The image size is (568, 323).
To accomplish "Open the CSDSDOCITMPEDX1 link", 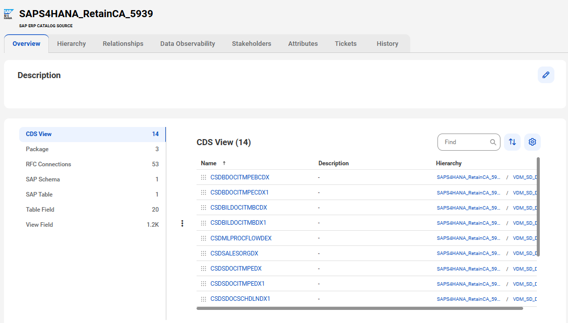I will pos(238,284).
